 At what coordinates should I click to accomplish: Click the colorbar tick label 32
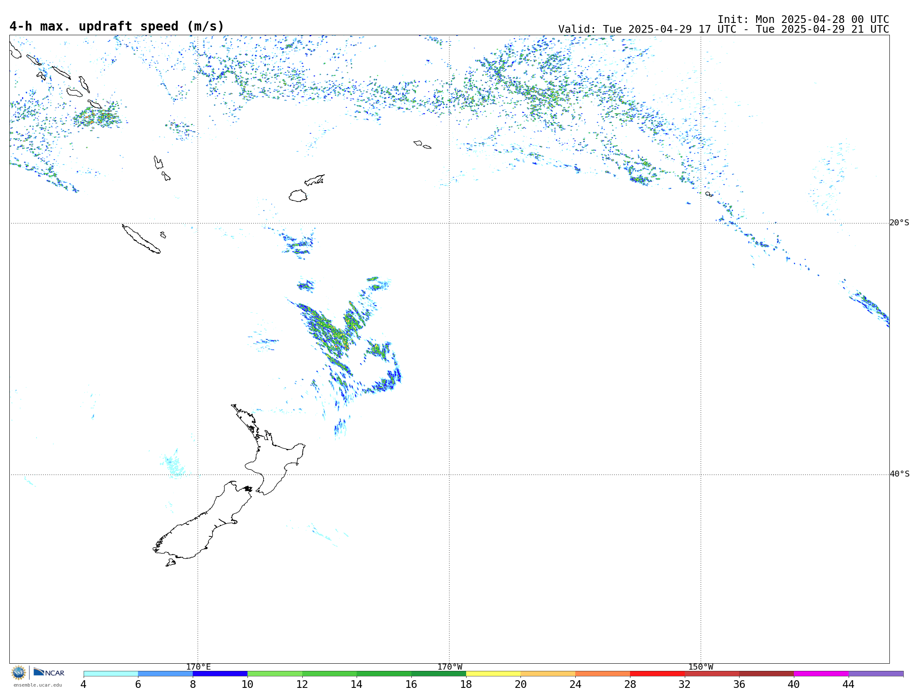coord(685,684)
